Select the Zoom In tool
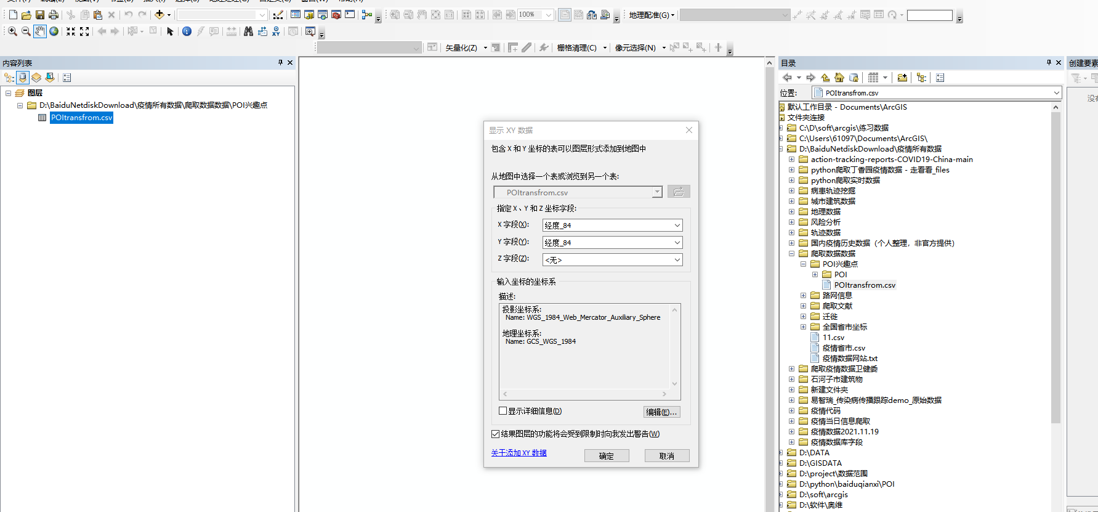Image resolution: width=1098 pixels, height=512 pixels. click(x=12, y=31)
